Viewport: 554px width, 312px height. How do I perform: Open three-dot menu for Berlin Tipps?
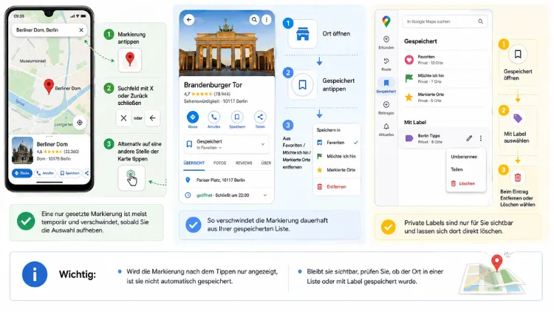pyautogui.click(x=481, y=138)
